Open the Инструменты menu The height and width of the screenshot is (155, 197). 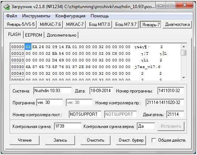[x=36, y=16]
